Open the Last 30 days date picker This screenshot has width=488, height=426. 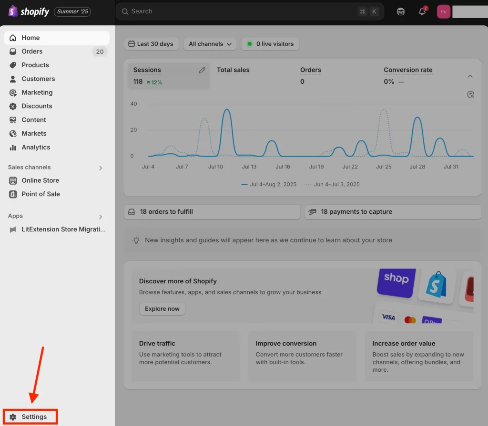click(151, 44)
